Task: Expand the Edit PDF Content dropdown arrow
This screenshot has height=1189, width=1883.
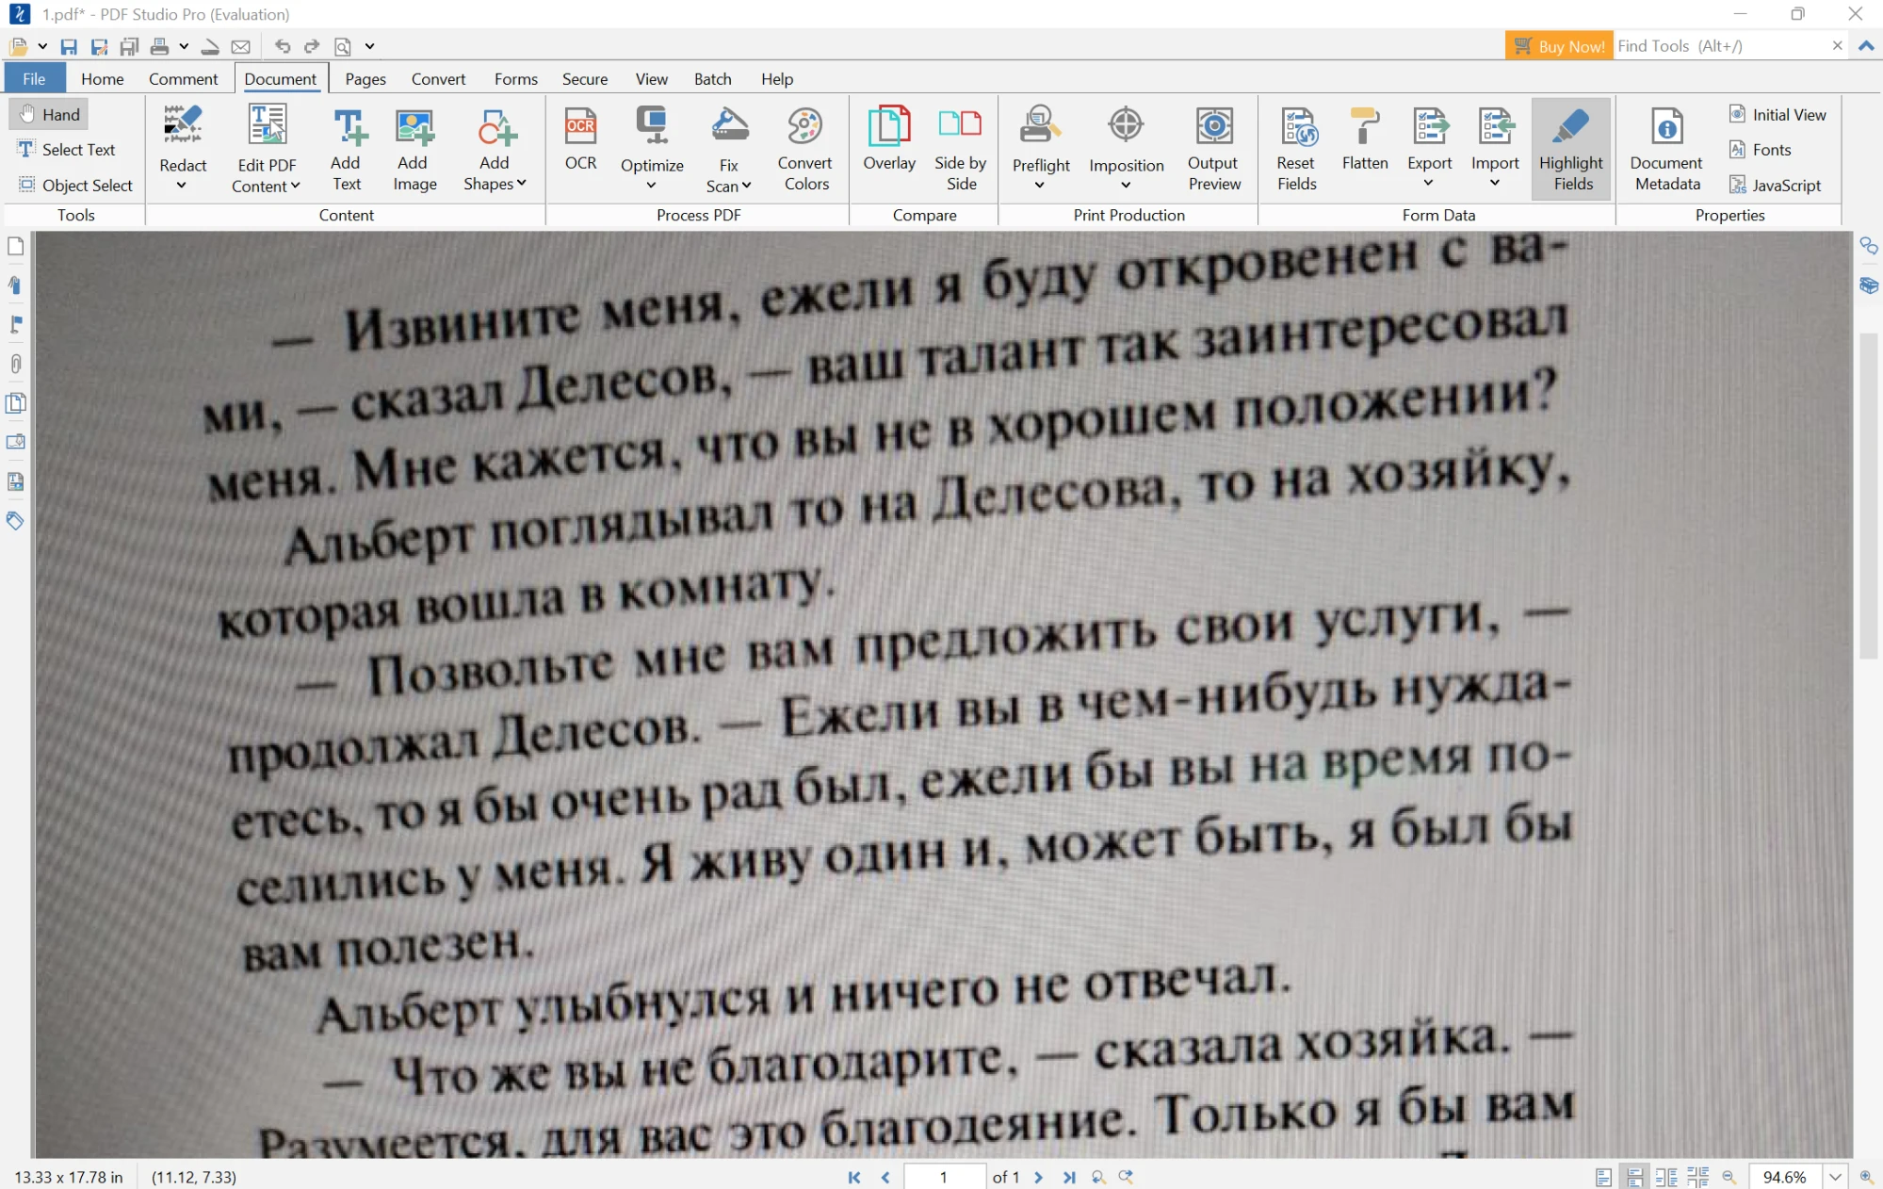Action: coord(295,186)
